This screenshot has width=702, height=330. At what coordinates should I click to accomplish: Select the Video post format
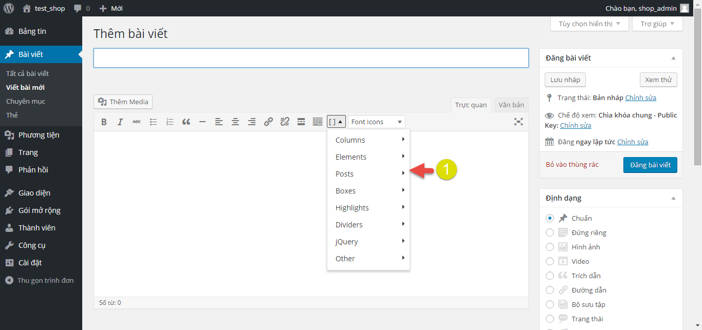pyautogui.click(x=550, y=261)
